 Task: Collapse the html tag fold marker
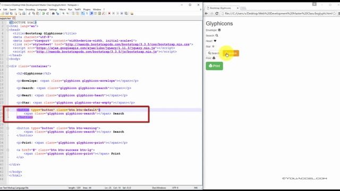(x=8, y=26)
